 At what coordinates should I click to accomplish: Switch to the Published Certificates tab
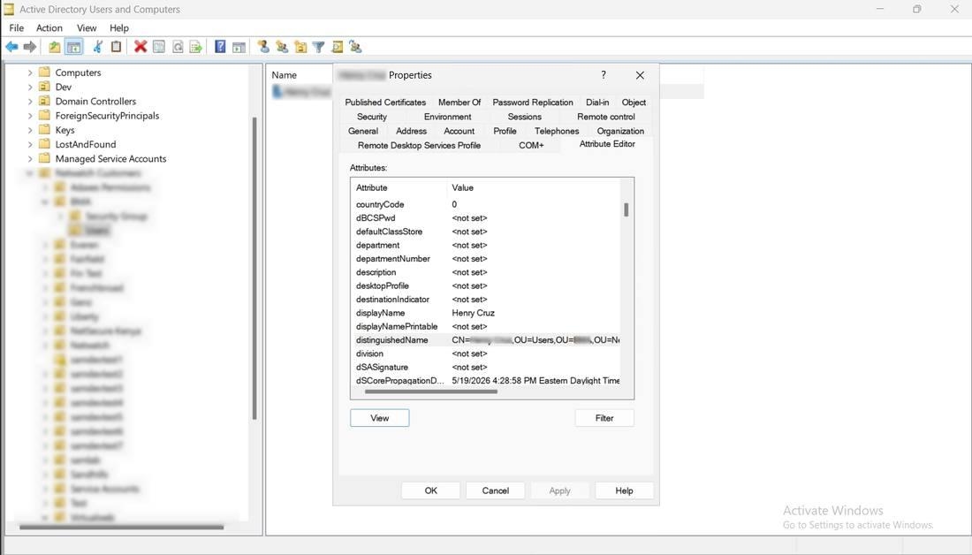385,103
